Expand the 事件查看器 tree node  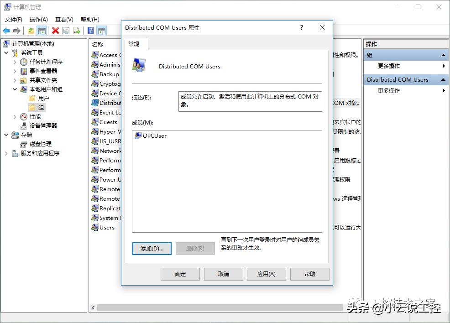(x=14, y=71)
